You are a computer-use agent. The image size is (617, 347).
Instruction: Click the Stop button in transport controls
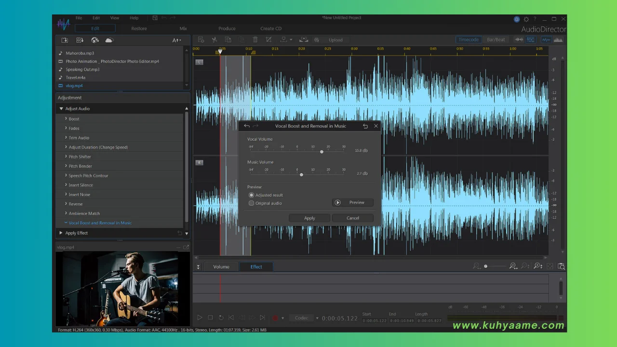click(x=210, y=318)
